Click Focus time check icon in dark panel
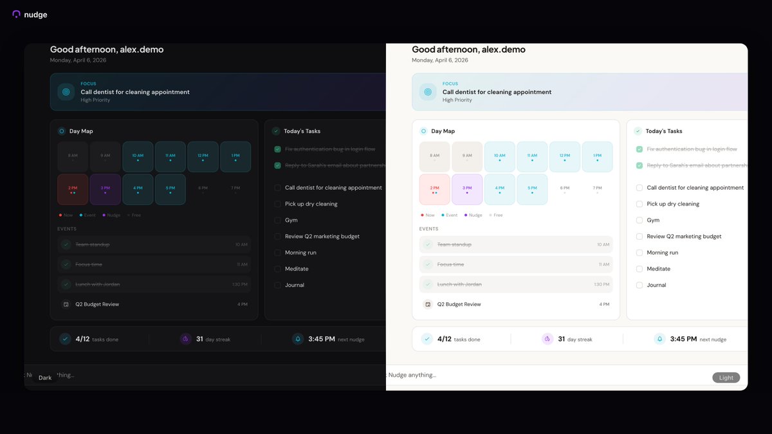Image resolution: width=772 pixels, height=434 pixels. coord(66,264)
